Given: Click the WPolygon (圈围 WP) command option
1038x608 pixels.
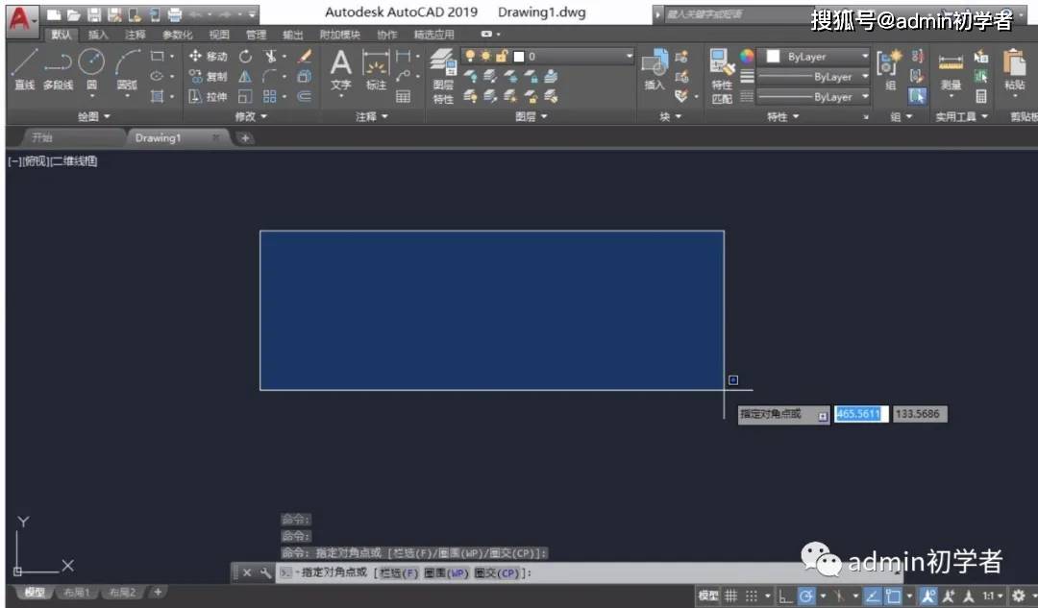Looking at the screenshot, I should point(446,572).
